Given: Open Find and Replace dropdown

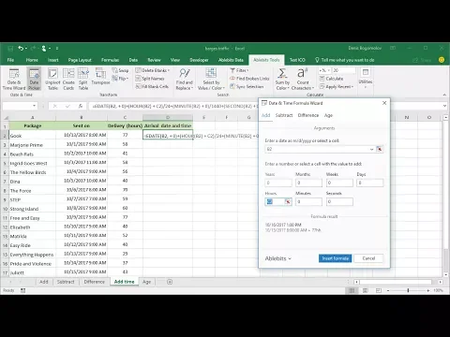Looking at the screenshot, I should 184,80.
